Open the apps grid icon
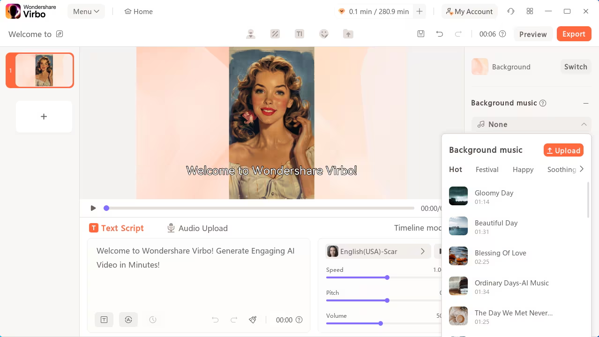Screen dimensions: 599x337 [x=530, y=11]
